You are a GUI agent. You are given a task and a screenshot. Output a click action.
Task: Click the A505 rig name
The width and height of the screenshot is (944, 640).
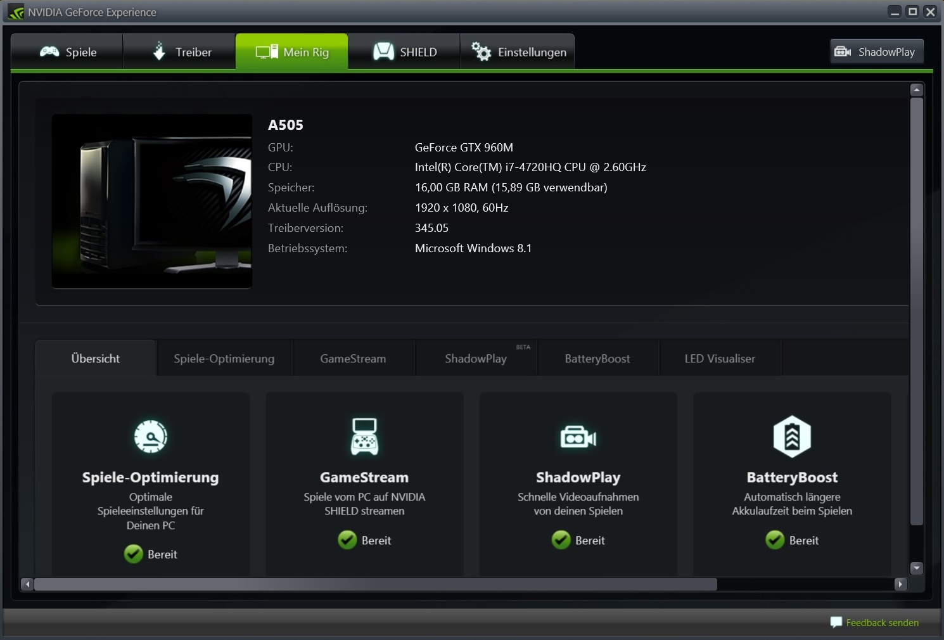tap(286, 125)
